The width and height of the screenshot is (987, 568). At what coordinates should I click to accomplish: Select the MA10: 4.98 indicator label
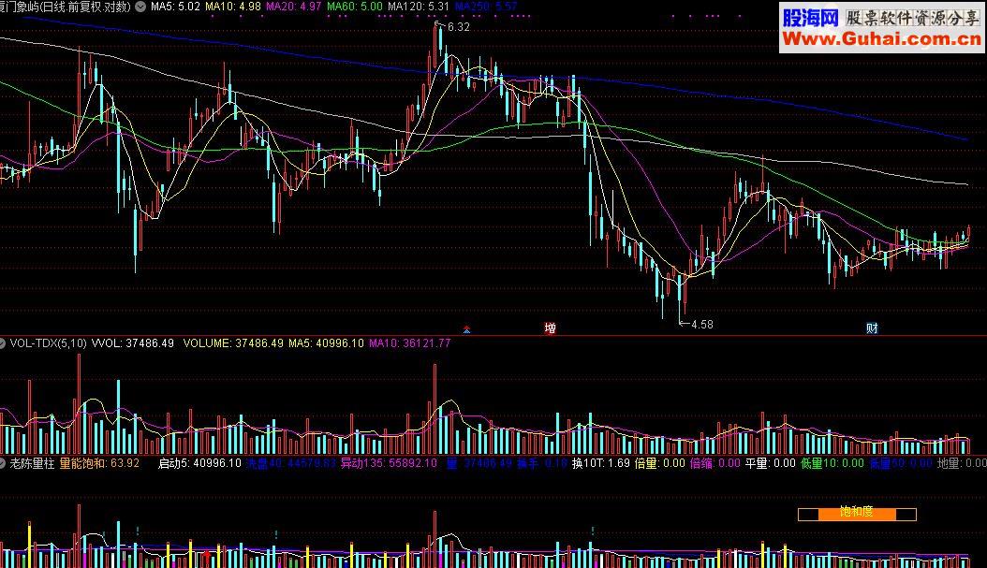click(x=233, y=7)
